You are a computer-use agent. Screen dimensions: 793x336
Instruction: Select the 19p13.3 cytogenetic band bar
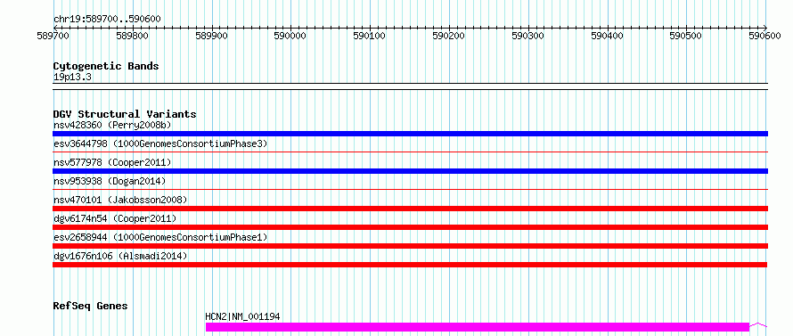pos(410,86)
